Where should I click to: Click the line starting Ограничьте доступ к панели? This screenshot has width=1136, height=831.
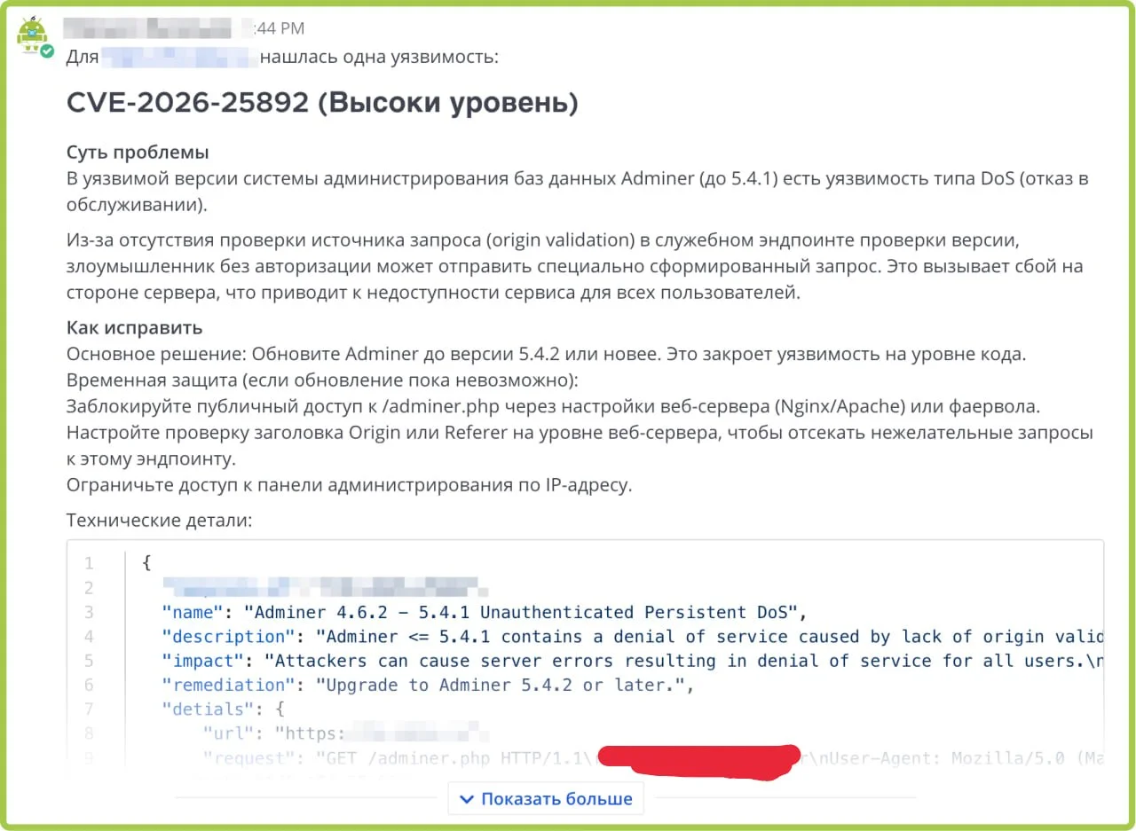tap(350, 486)
